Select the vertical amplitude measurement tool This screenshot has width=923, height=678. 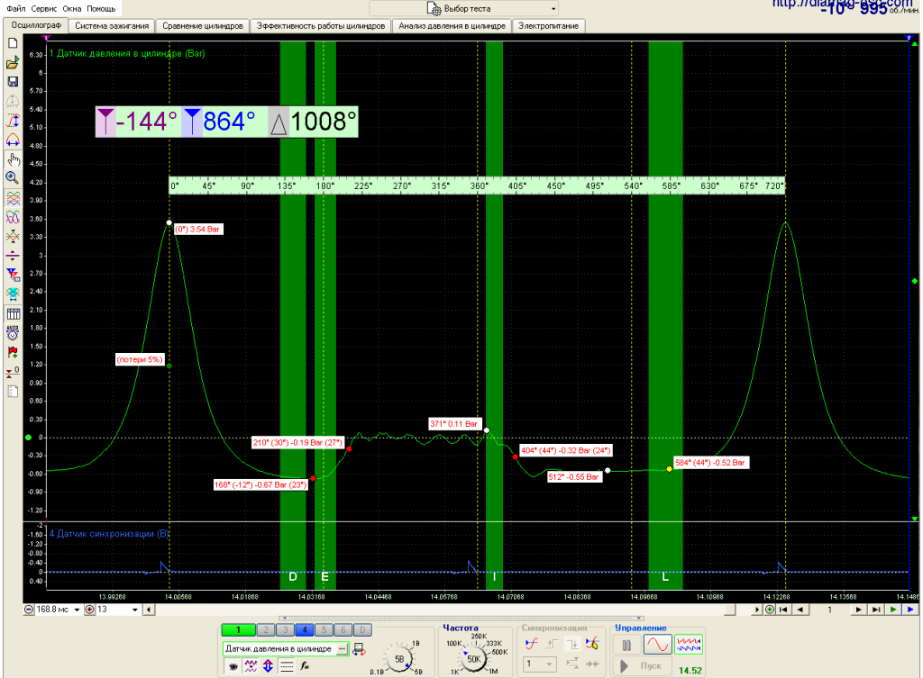13,121
